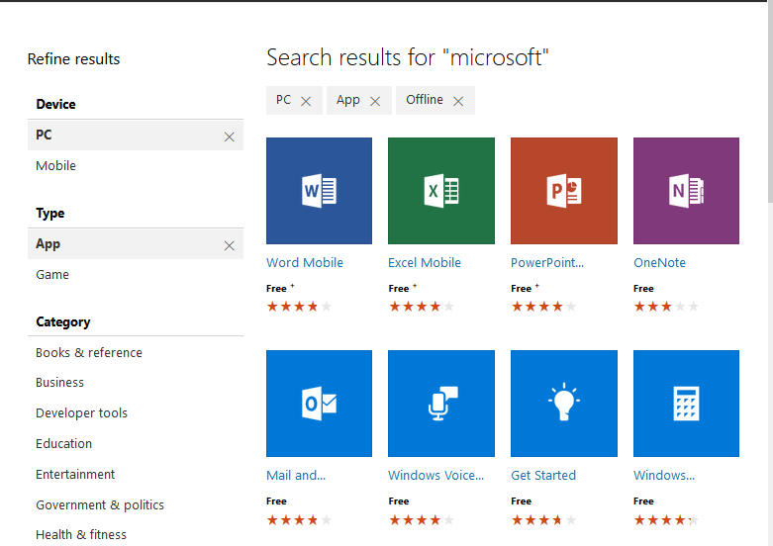773x546 pixels.
Task: Open the Windows Calculator tile
Action: [686, 404]
